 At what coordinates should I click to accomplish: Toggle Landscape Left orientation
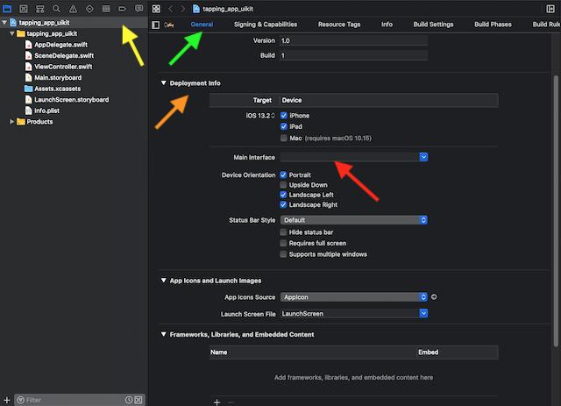pos(283,195)
